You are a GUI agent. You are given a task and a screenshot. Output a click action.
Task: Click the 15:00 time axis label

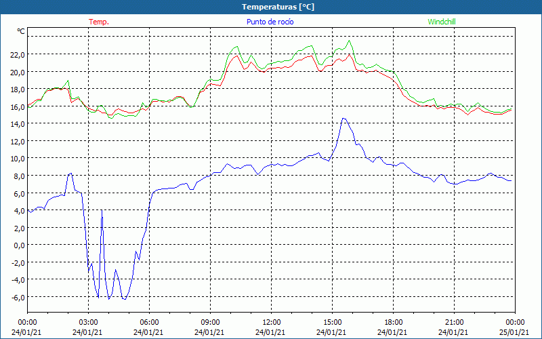tap(332, 323)
